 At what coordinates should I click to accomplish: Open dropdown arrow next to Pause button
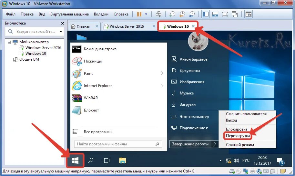[x=146, y=14]
